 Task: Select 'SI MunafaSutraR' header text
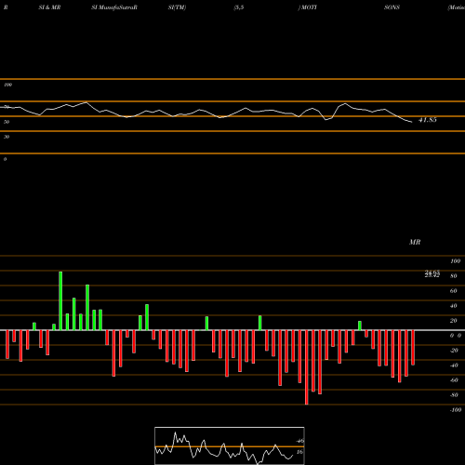click(x=114, y=7)
